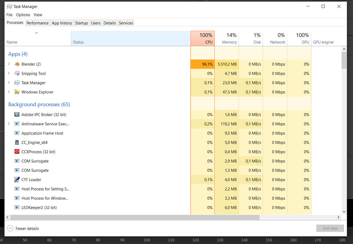Click the Antimalware Service Executable icon
This screenshot has width=353, height=244.
[x=17, y=124]
